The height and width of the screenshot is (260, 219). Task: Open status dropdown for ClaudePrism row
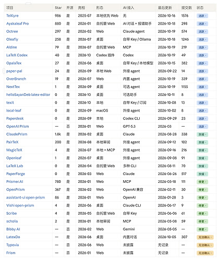pos(202,134)
